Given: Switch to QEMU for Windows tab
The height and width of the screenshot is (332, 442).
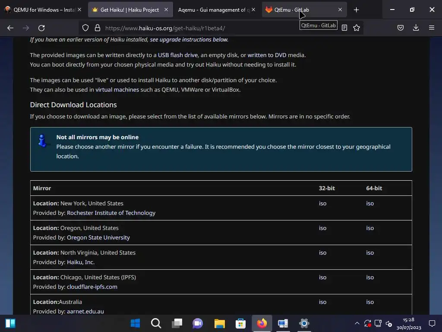Looking at the screenshot, I should click(43, 10).
